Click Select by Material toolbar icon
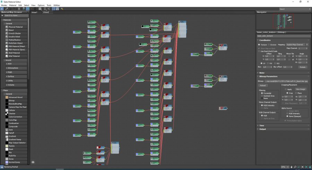Viewport: 312px width, 170px height. pos(62,9)
